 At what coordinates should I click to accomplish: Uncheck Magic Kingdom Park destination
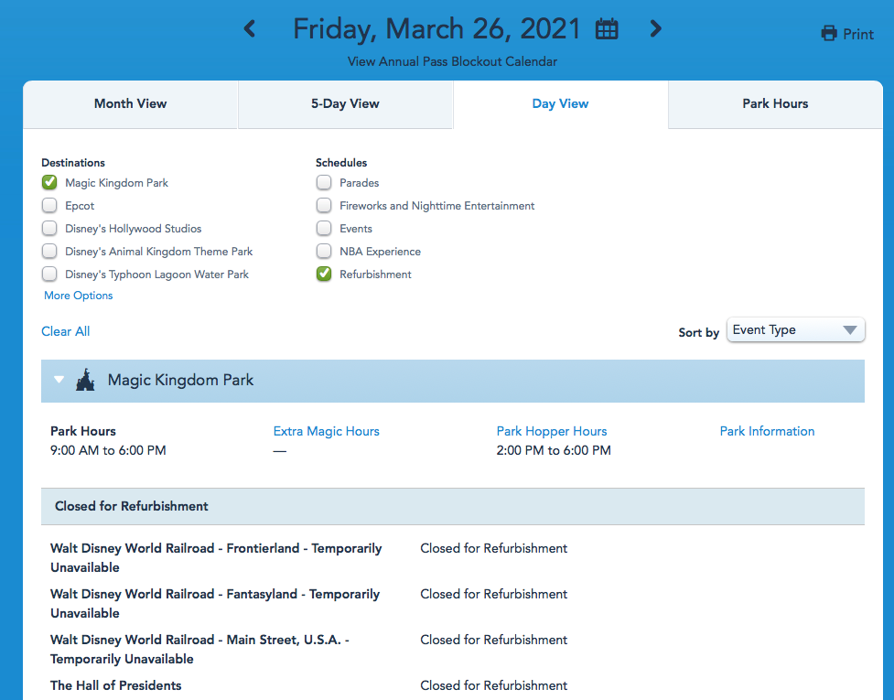click(49, 182)
